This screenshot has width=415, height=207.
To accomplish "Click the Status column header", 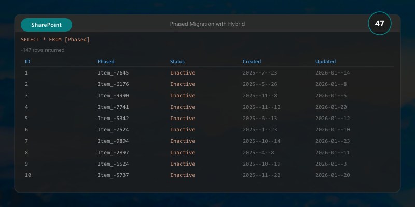I will [x=177, y=61].
